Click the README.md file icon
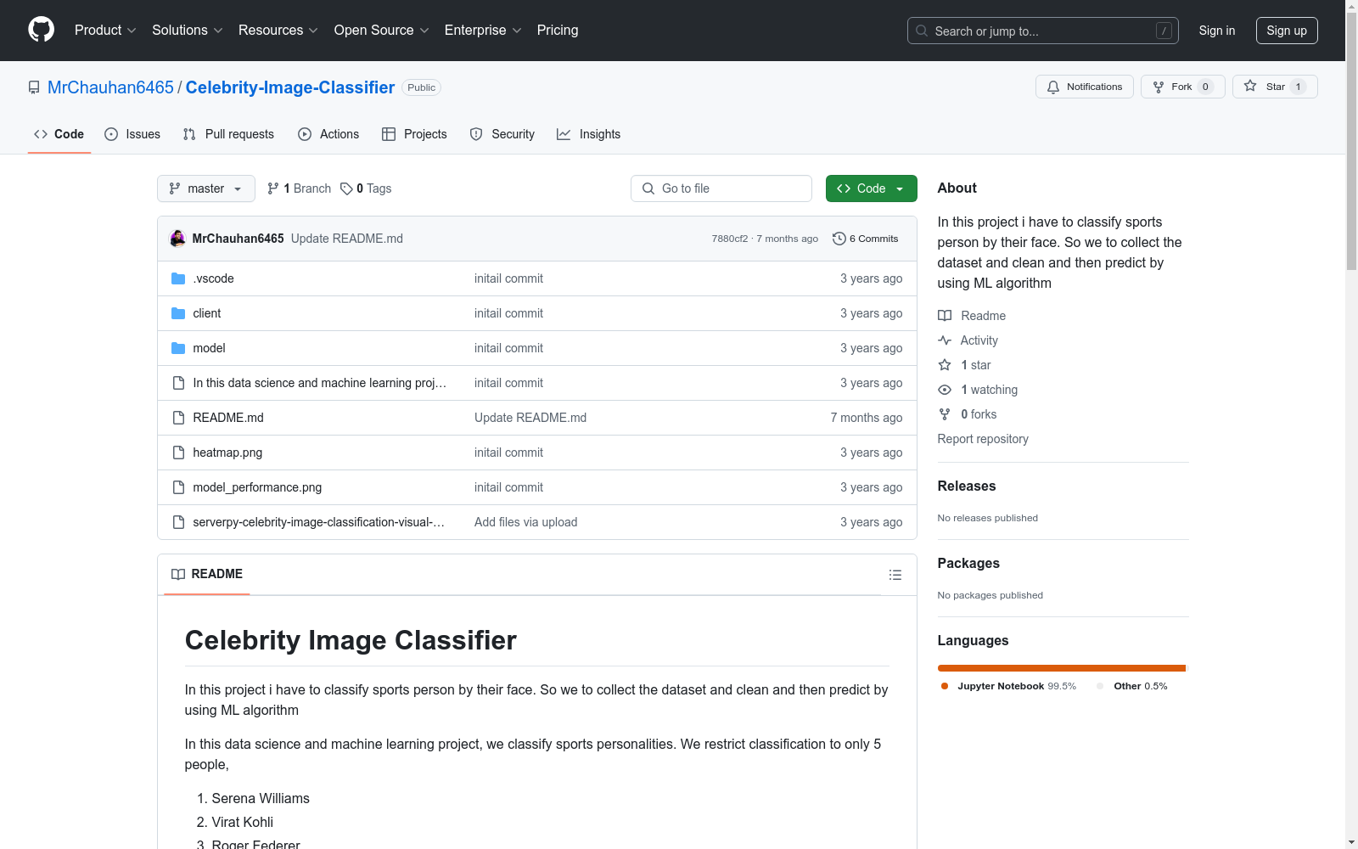 pyautogui.click(x=178, y=418)
